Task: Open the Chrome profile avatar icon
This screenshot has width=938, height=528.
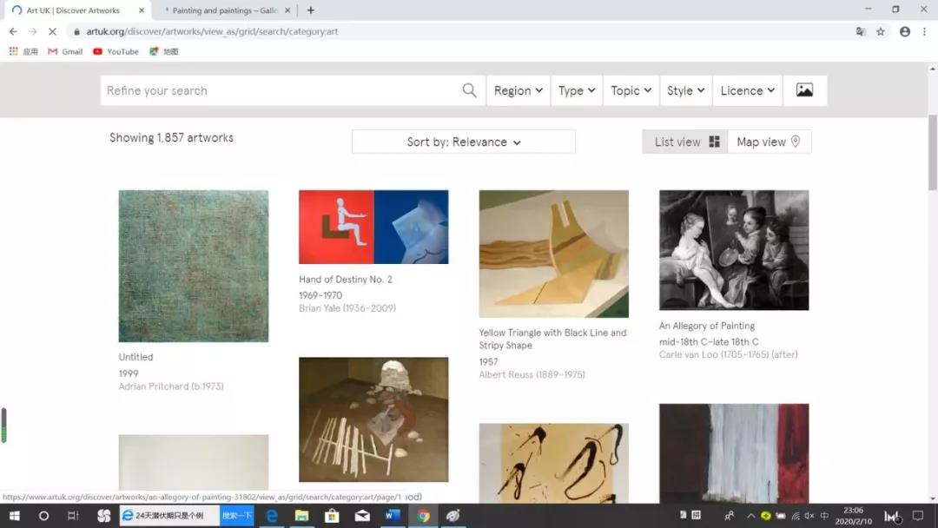Action: click(905, 31)
